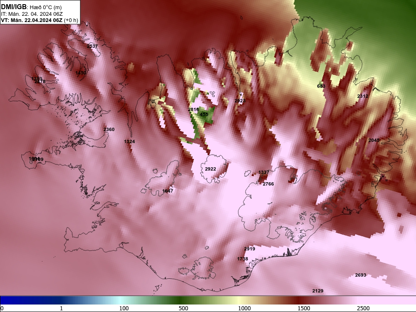
Task: Click the 2693 value over the sea
Action: pos(361,275)
